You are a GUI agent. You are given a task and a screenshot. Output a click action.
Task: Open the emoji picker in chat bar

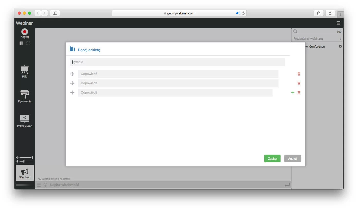tap(46, 185)
